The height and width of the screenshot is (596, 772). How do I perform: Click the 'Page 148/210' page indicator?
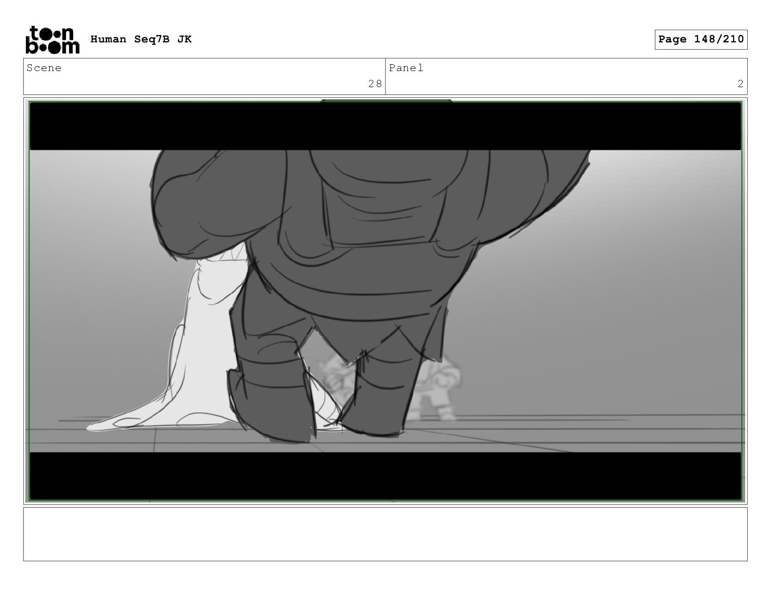click(701, 39)
